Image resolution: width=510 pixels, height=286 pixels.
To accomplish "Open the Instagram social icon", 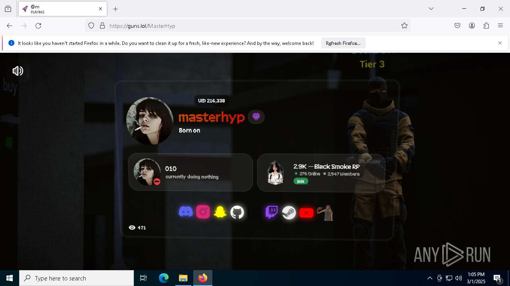I will coord(203,212).
